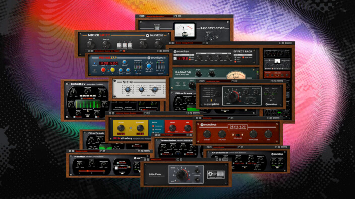Click next preset arrow above SuperPlate
The image size is (355, 199).
[x=203, y=81]
